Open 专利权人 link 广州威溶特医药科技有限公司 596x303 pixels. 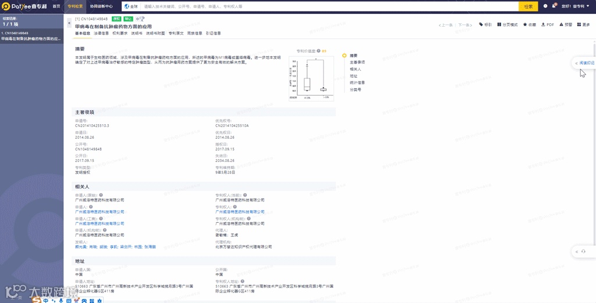[240, 212]
